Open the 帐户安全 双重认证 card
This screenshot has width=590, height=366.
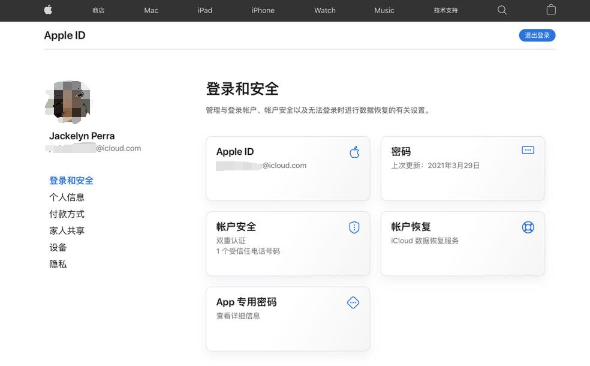pos(288,244)
